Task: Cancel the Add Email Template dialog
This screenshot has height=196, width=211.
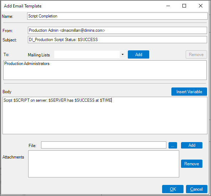Action: [x=196, y=189]
